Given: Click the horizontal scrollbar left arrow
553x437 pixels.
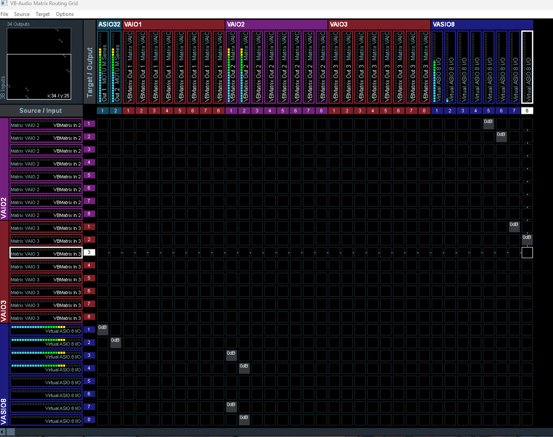Looking at the screenshot, I should point(2,432).
